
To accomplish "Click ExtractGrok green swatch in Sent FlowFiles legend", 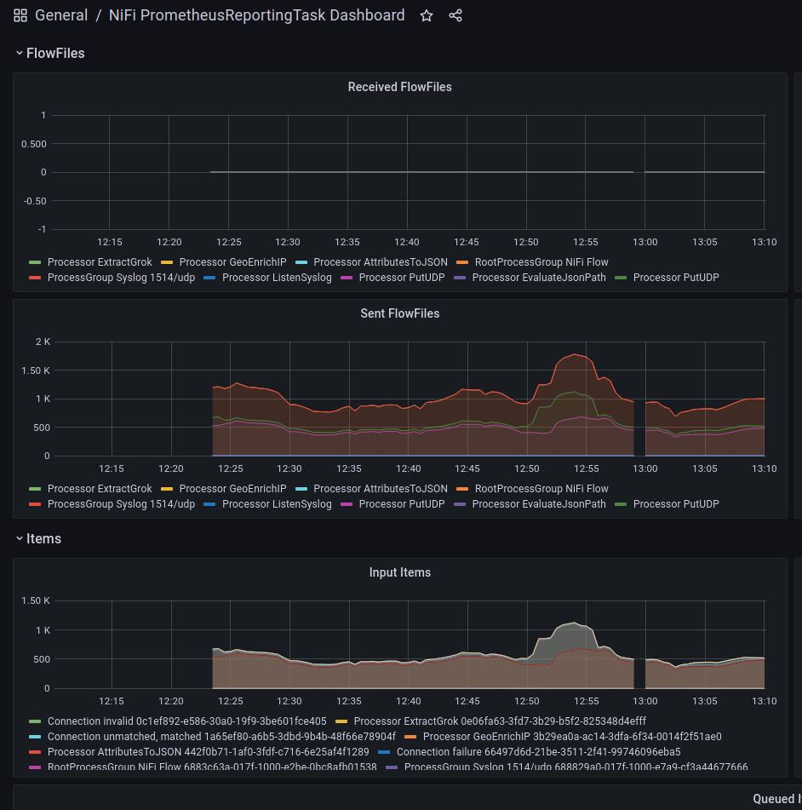I will tap(35, 489).
